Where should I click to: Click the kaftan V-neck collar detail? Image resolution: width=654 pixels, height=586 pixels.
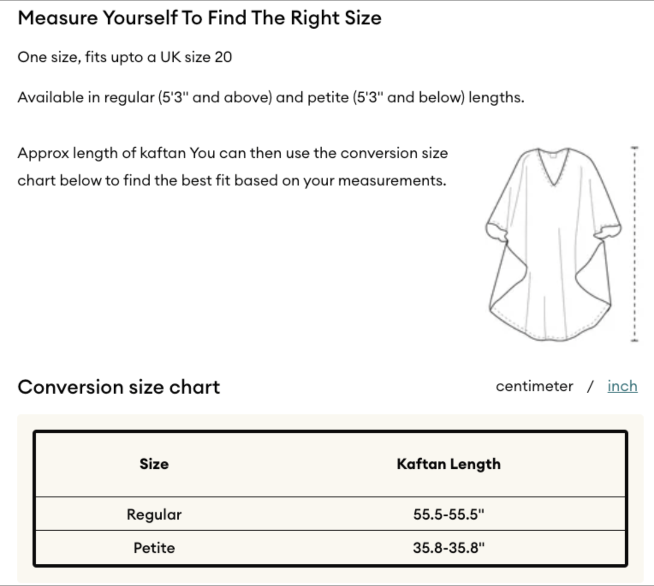click(x=553, y=167)
